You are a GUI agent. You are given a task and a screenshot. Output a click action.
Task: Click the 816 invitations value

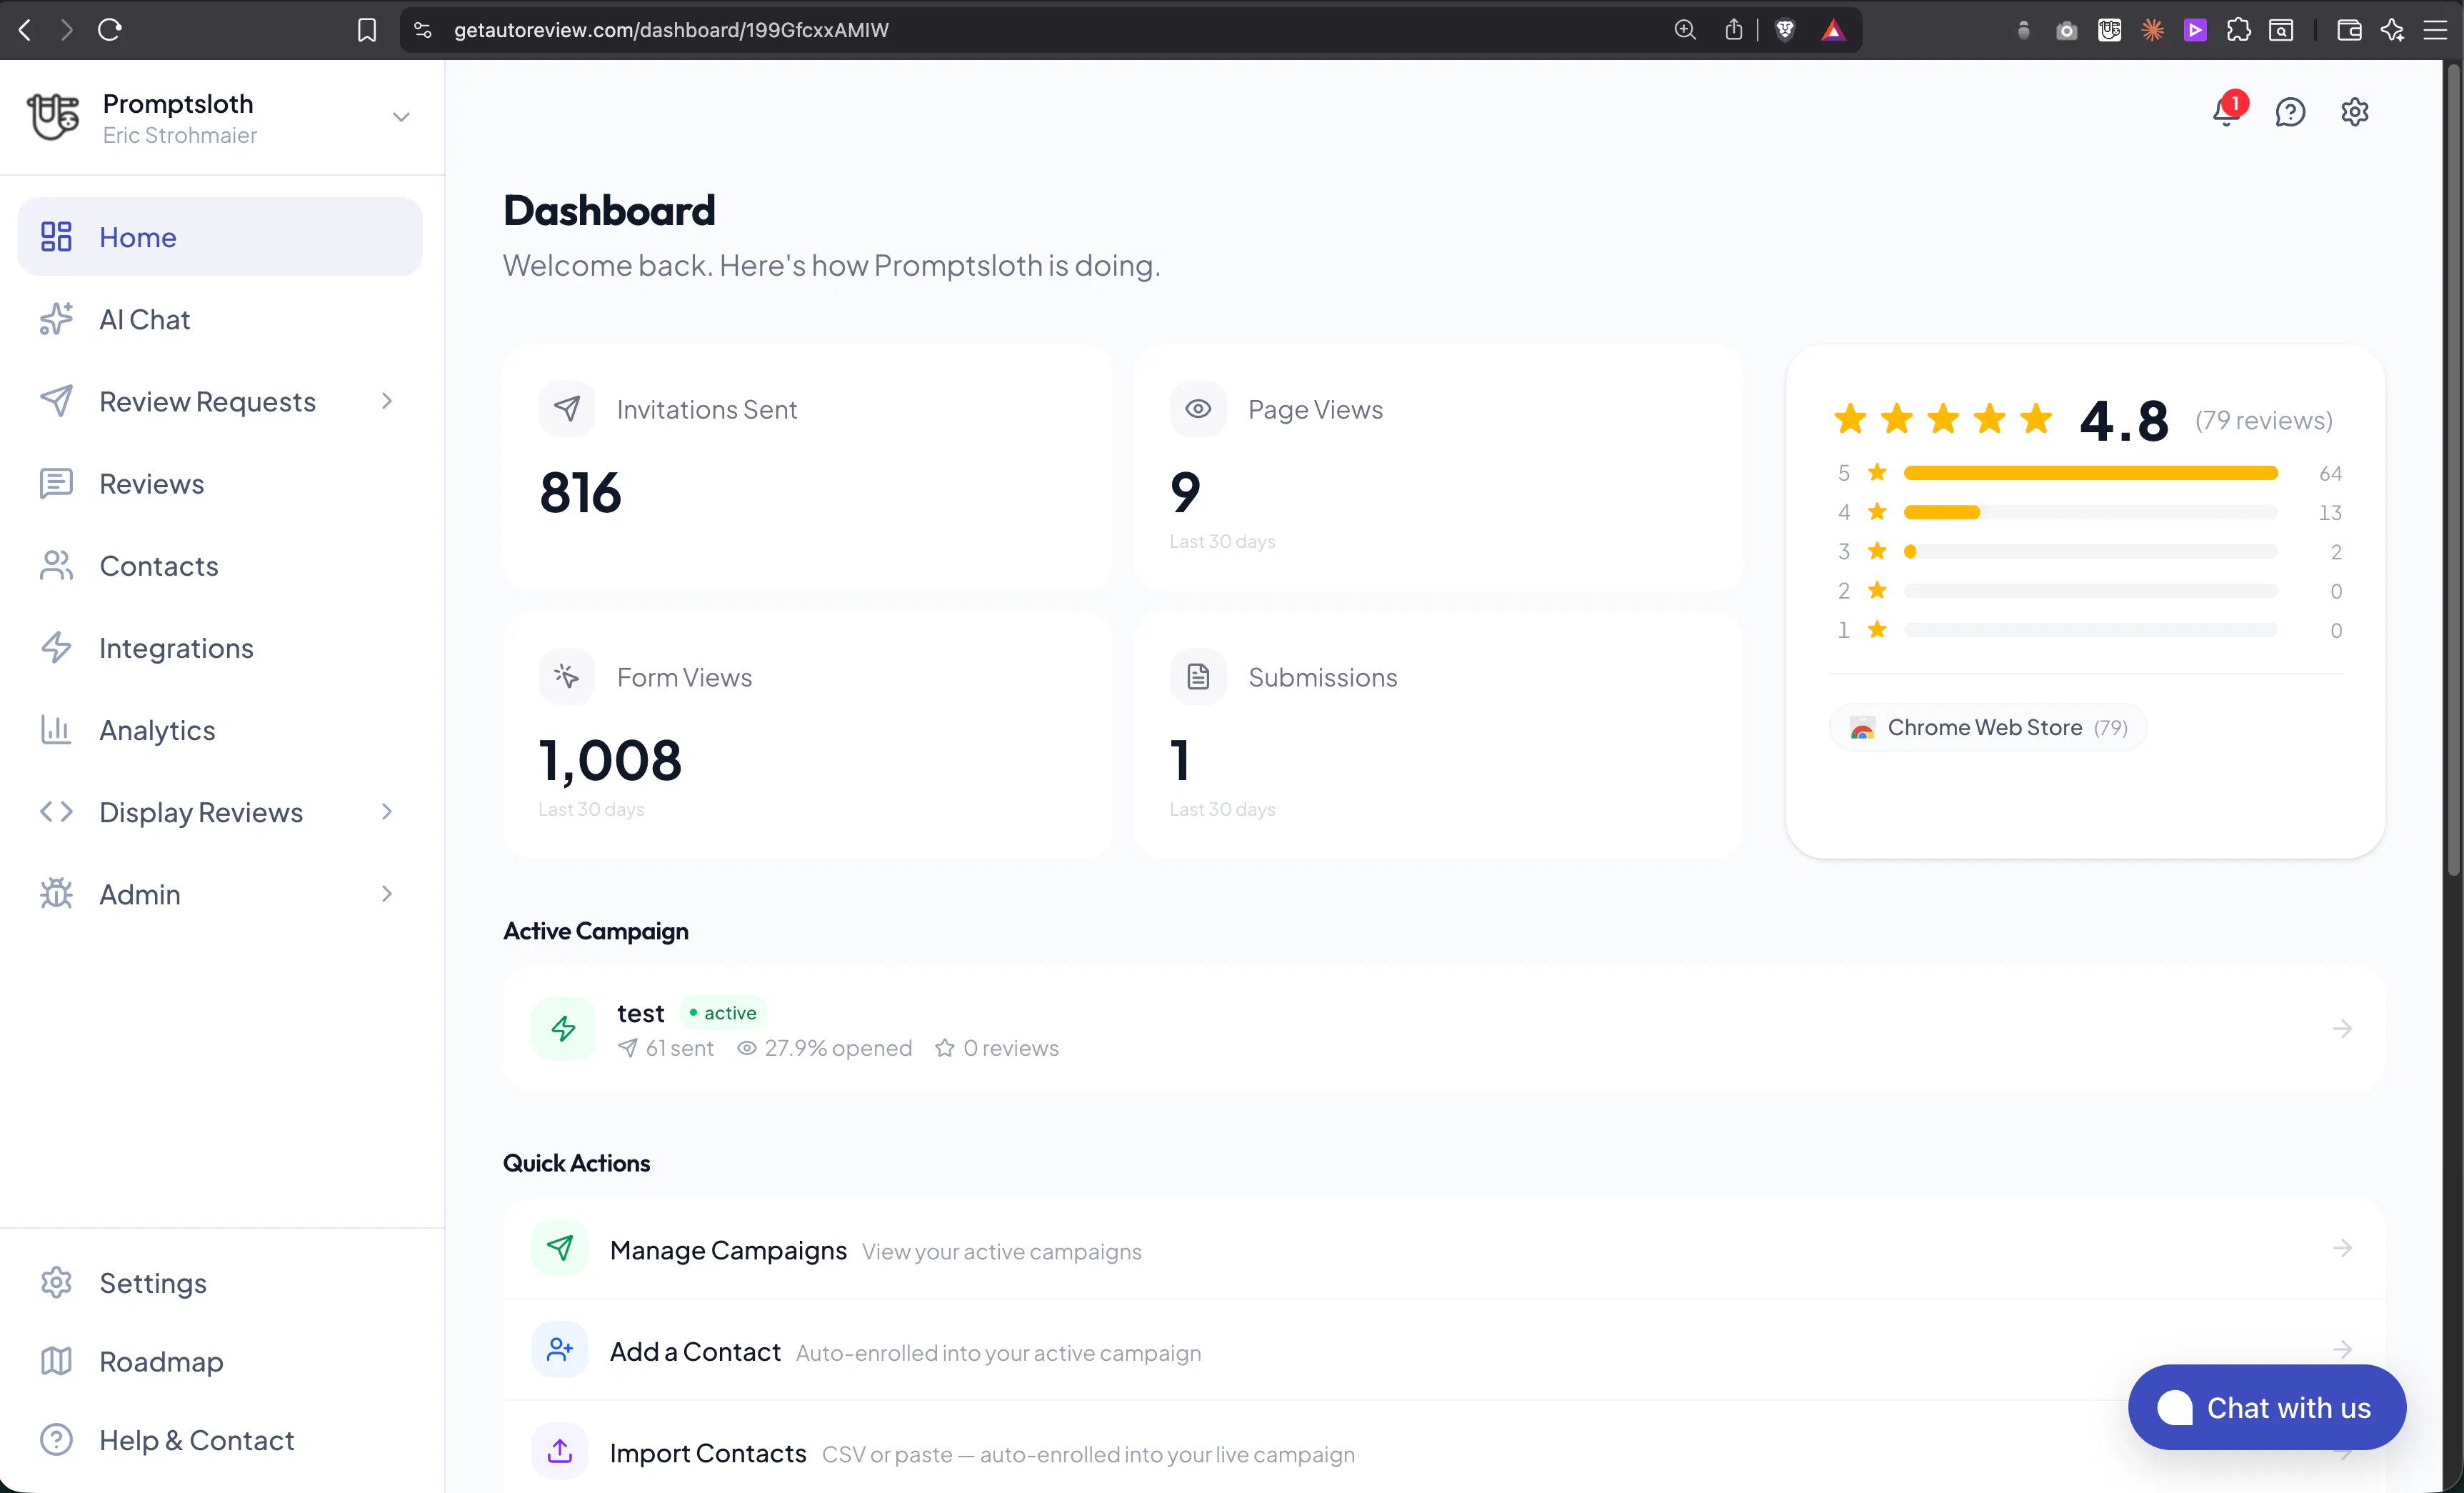coord(580,493)
